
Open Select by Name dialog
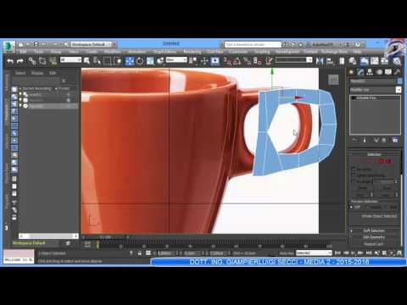click(97, 61)
